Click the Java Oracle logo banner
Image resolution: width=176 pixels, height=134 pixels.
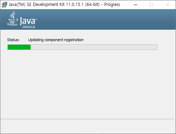(22, 19)
